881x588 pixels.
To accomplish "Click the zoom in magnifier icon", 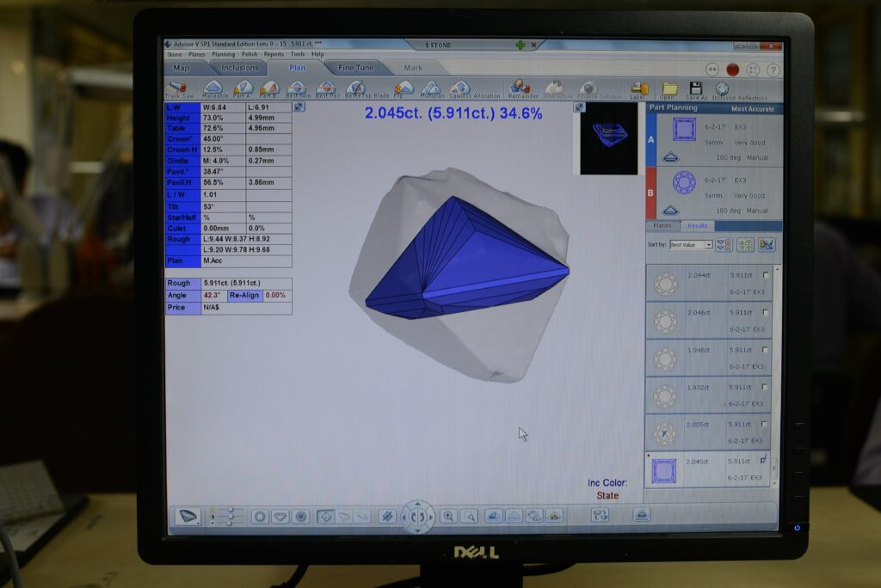I will click(448, 516).
